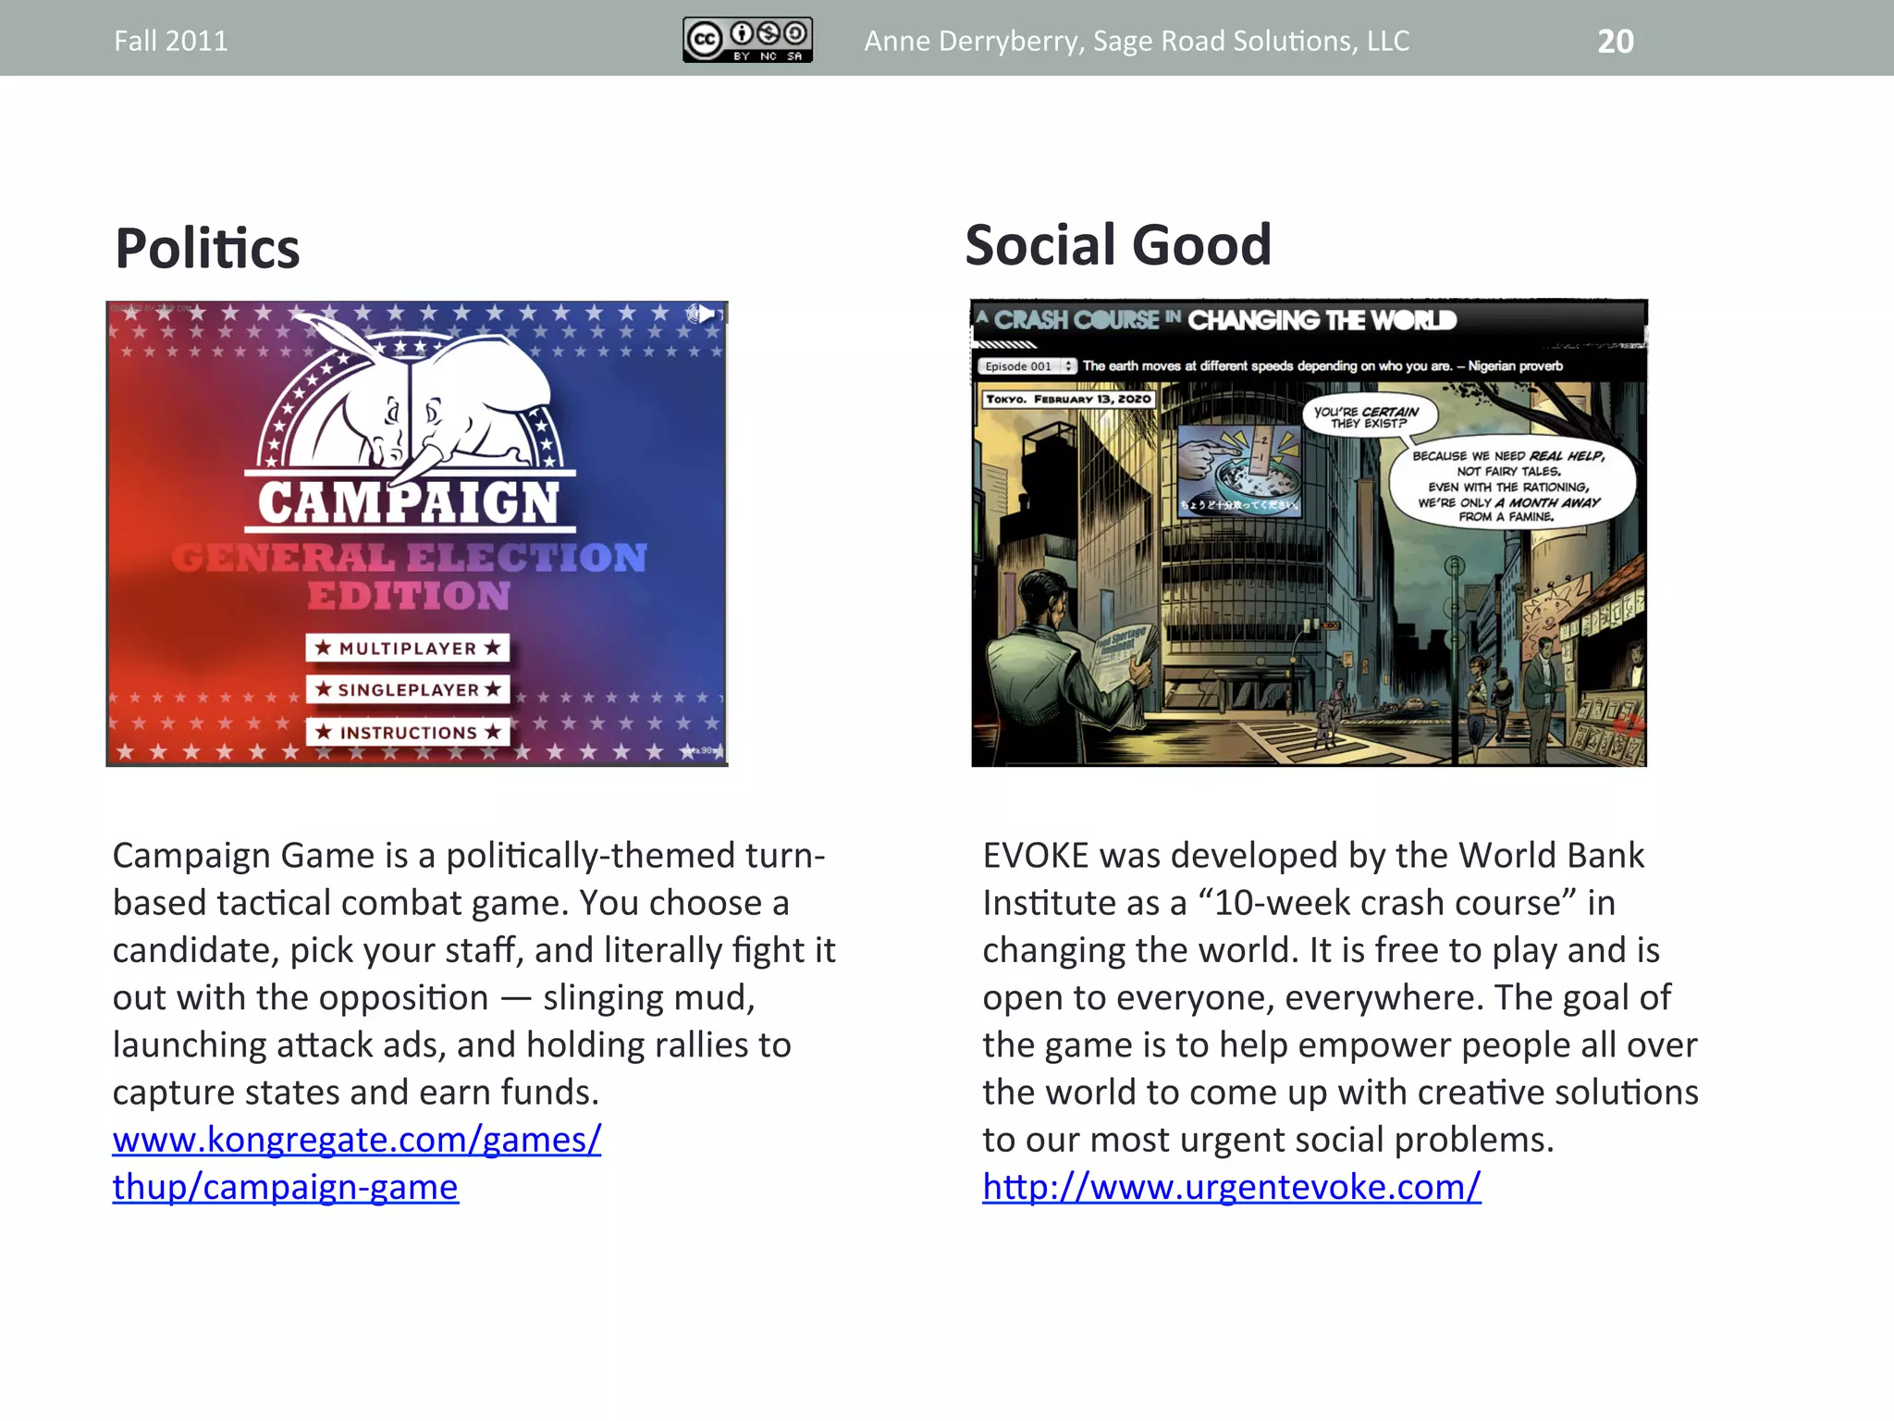Click slide number 20
The image size is (1894, 1421).
1616,42
